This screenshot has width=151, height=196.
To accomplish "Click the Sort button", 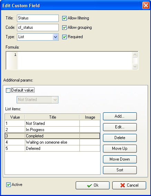I will point(120,170).
